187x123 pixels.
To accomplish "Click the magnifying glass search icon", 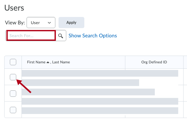I will point(61,36).
